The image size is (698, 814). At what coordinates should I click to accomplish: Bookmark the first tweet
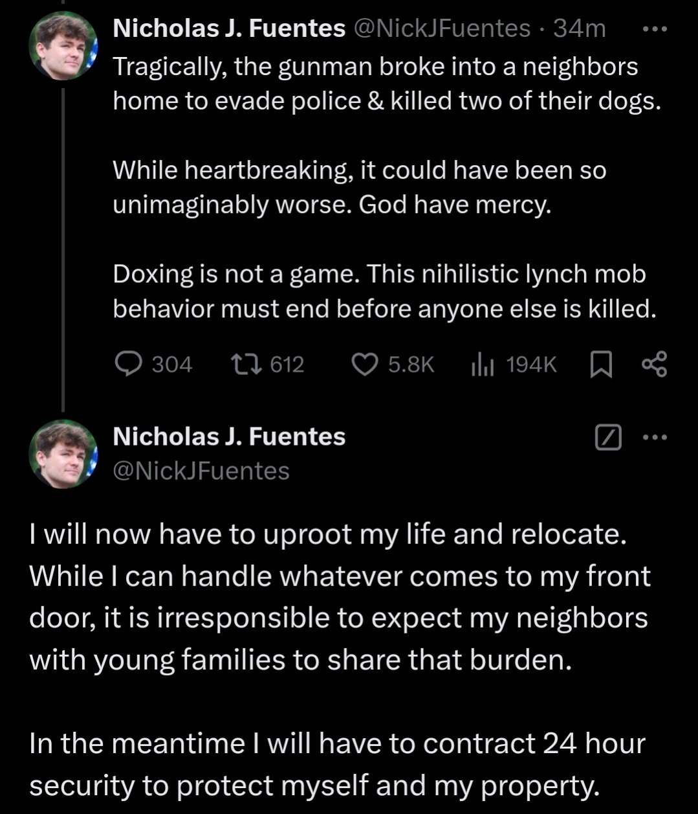click(x=602, y=365)
